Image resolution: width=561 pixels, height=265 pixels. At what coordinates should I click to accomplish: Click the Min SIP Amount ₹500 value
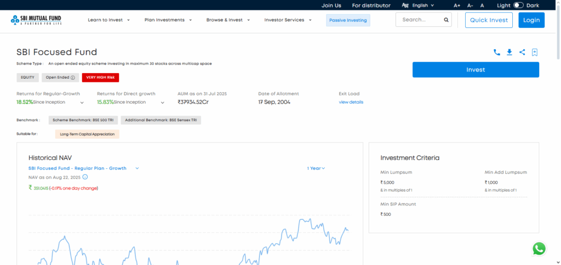[386, 214]
